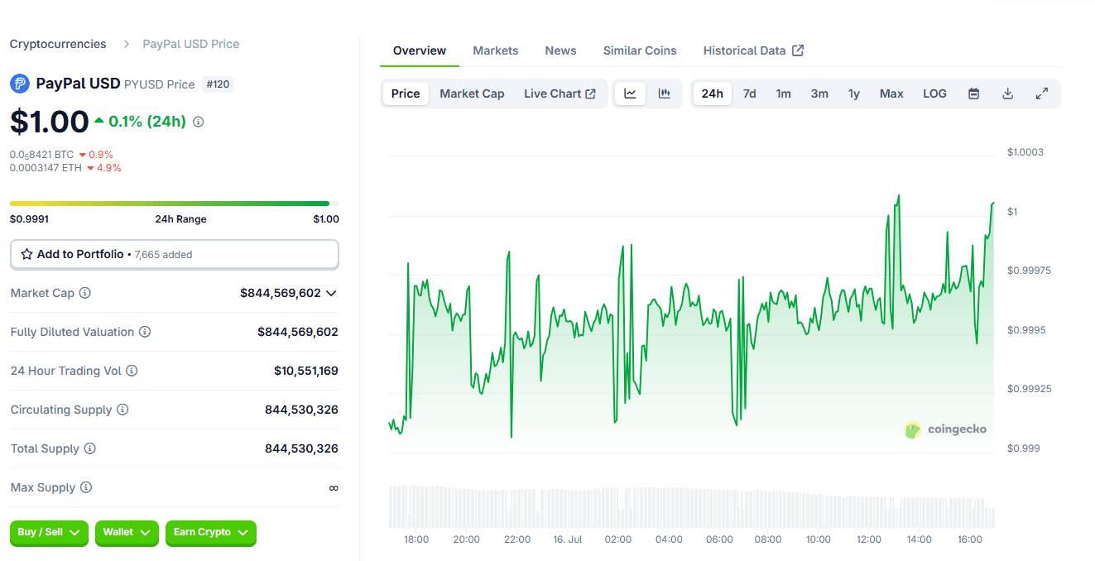Screen dimensions: 1095x561
Task: Show Fully Diluted Valuation info icon
Action: click(x=145, y=332)
